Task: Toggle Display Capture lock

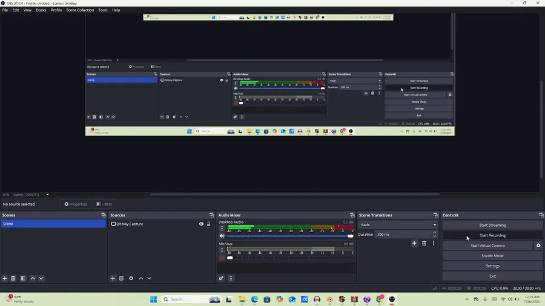Action: 208,224
